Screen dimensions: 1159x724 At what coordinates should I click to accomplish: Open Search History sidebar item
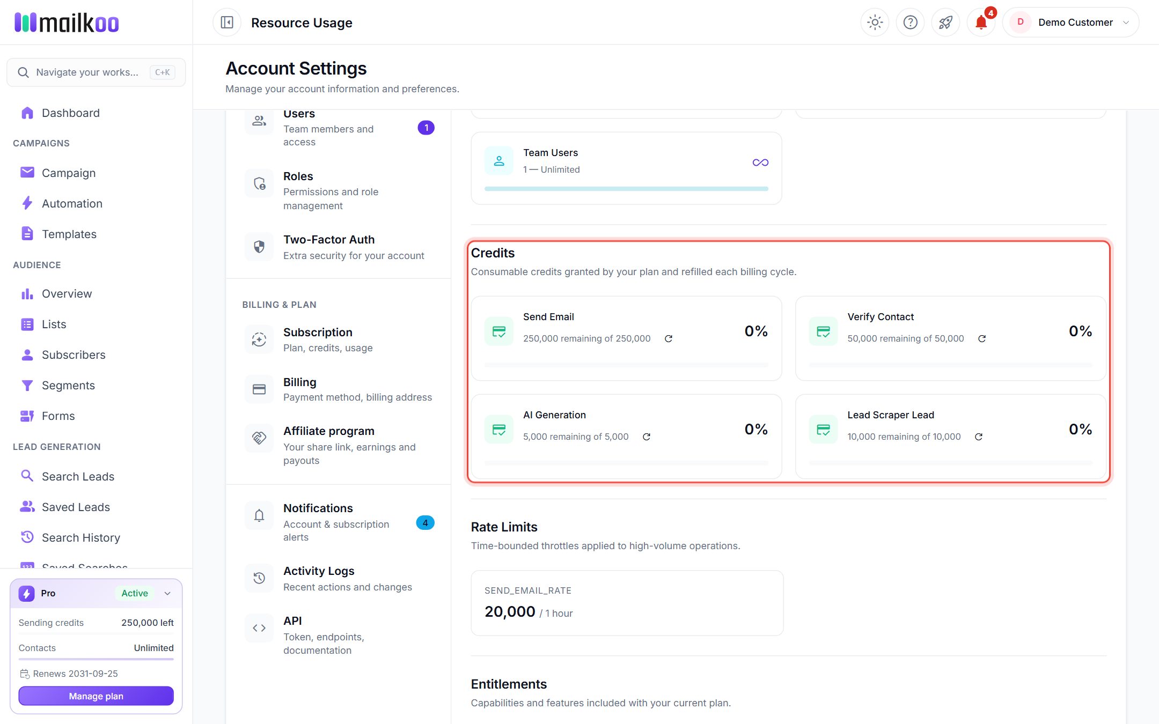[x=97, y=537]
